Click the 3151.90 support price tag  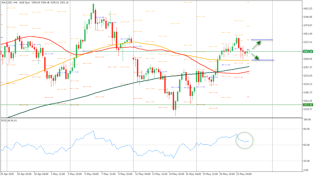pyautogui.click(x=308, y=105)
